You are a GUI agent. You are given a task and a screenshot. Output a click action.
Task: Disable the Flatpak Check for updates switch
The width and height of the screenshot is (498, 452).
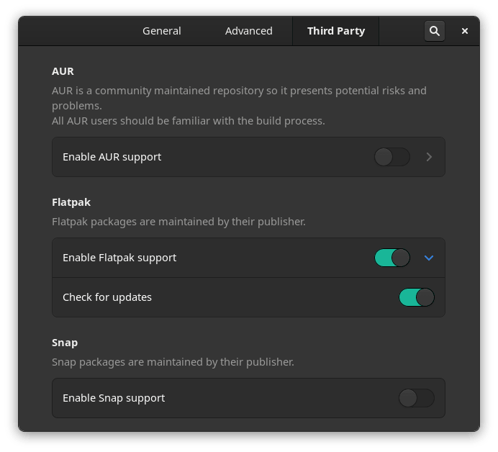(x=416, y=297)
